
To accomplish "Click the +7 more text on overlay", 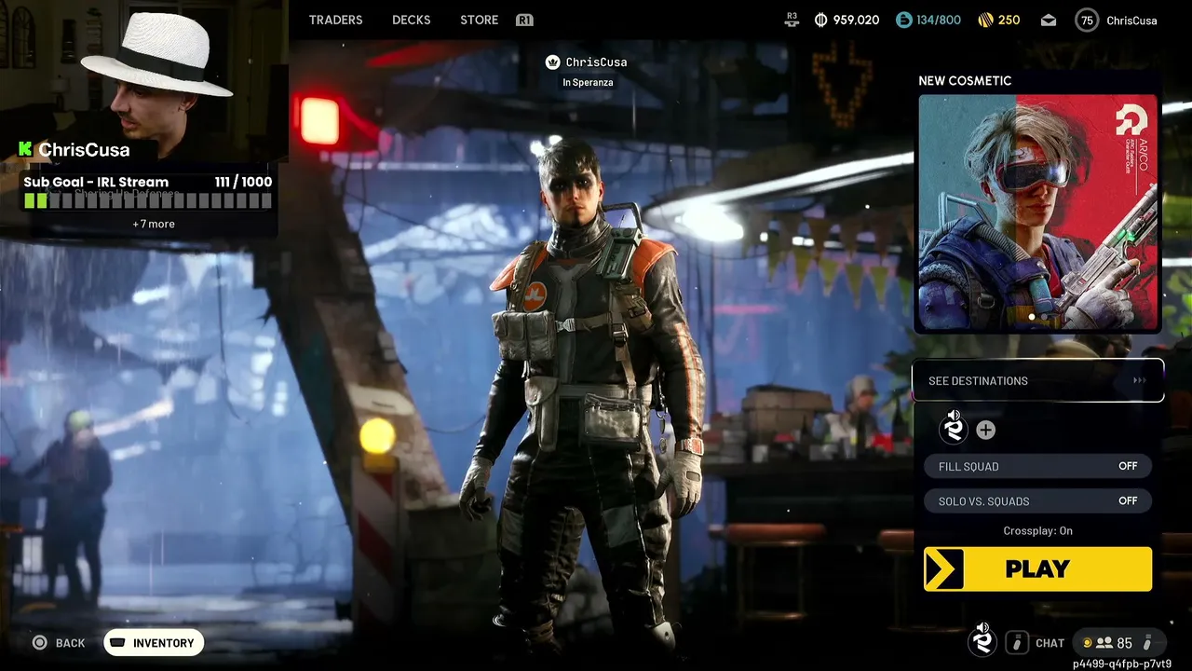I will coord(154,224).
